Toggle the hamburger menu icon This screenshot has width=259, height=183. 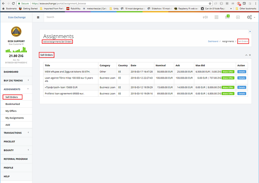tap(38, 17)
